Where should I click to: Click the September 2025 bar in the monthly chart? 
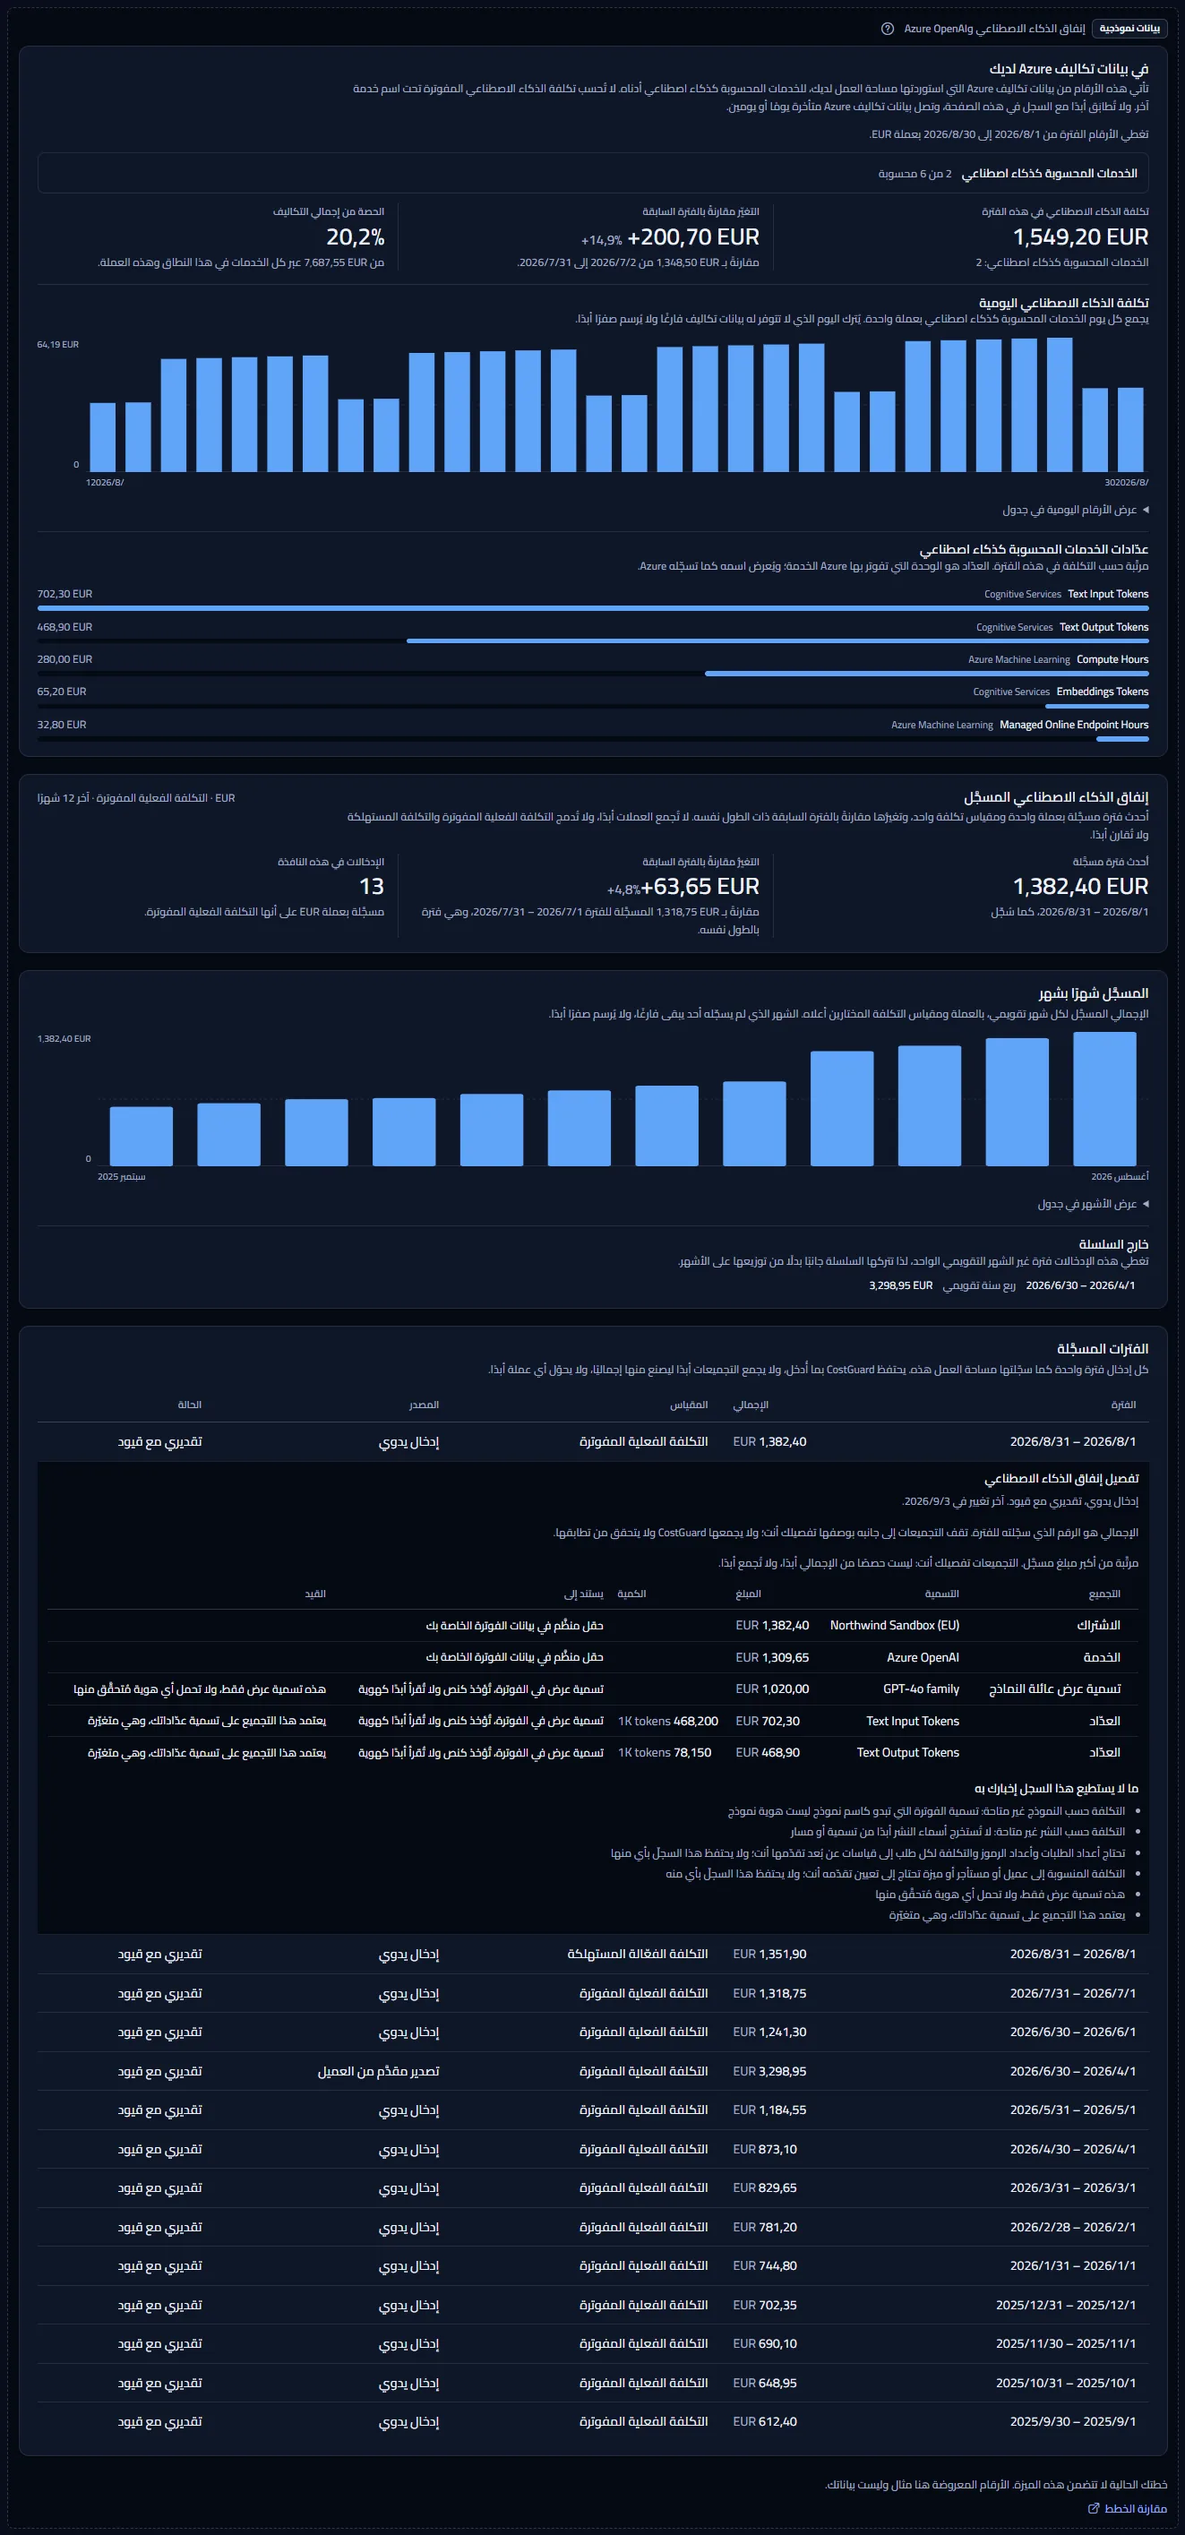[141, 1136]
